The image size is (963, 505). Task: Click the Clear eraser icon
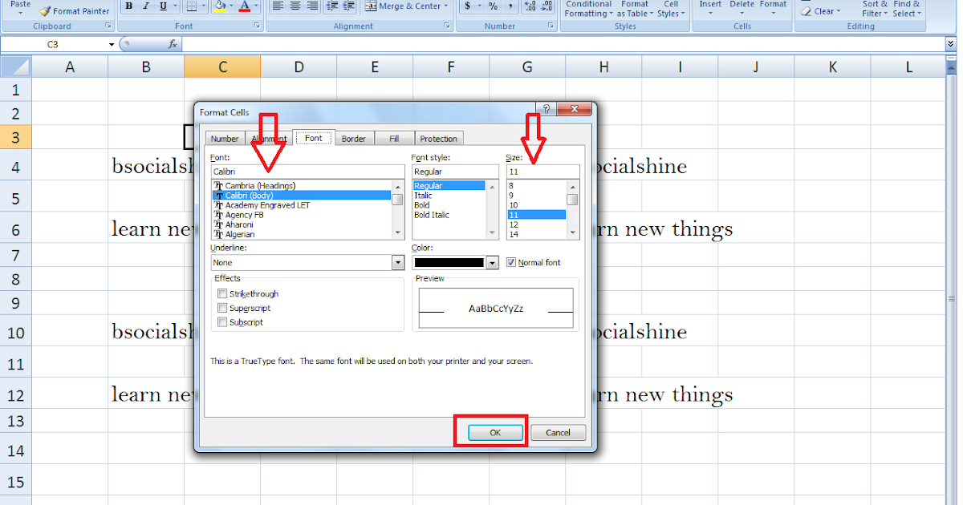click(x=805, y=10)
